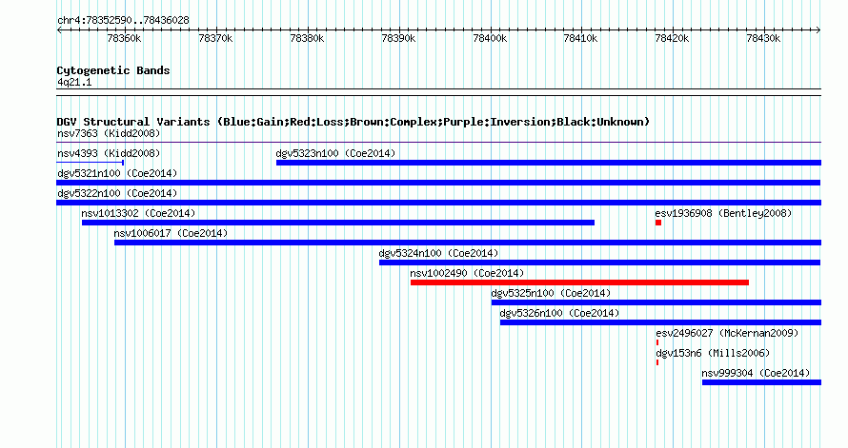Click the 78380k ruler position
The image size is (848, 448).
pyautogui.click(x=307, y=38)
